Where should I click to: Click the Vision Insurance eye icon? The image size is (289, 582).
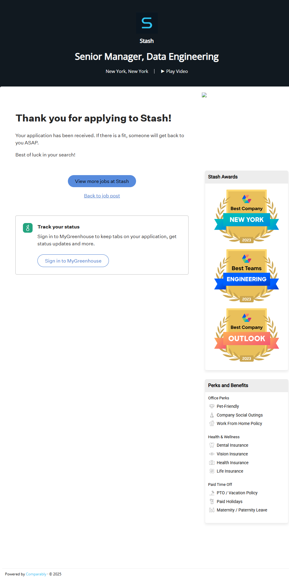(212, 454)
